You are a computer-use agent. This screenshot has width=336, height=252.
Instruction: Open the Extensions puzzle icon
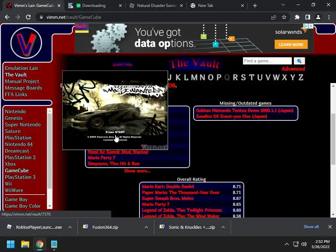pyautogui.click(x=297, y=17)
